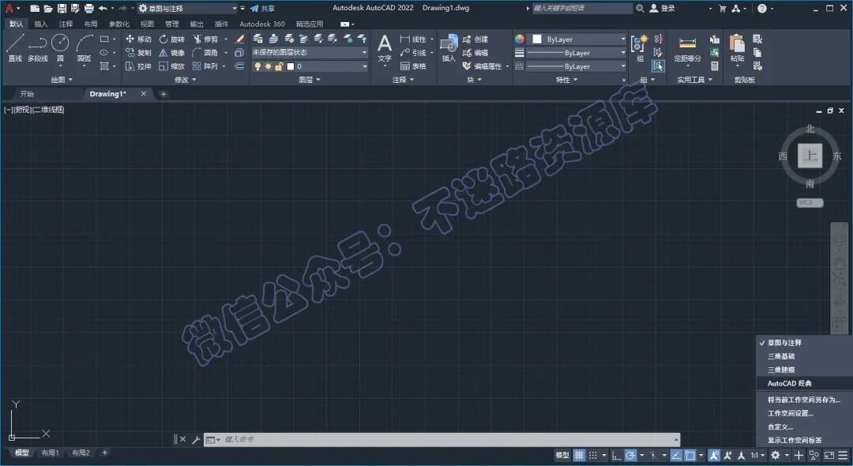The image size is (853, 466).
Task: Expand the 绘图 panel arrow
Action: click(71, 80)
